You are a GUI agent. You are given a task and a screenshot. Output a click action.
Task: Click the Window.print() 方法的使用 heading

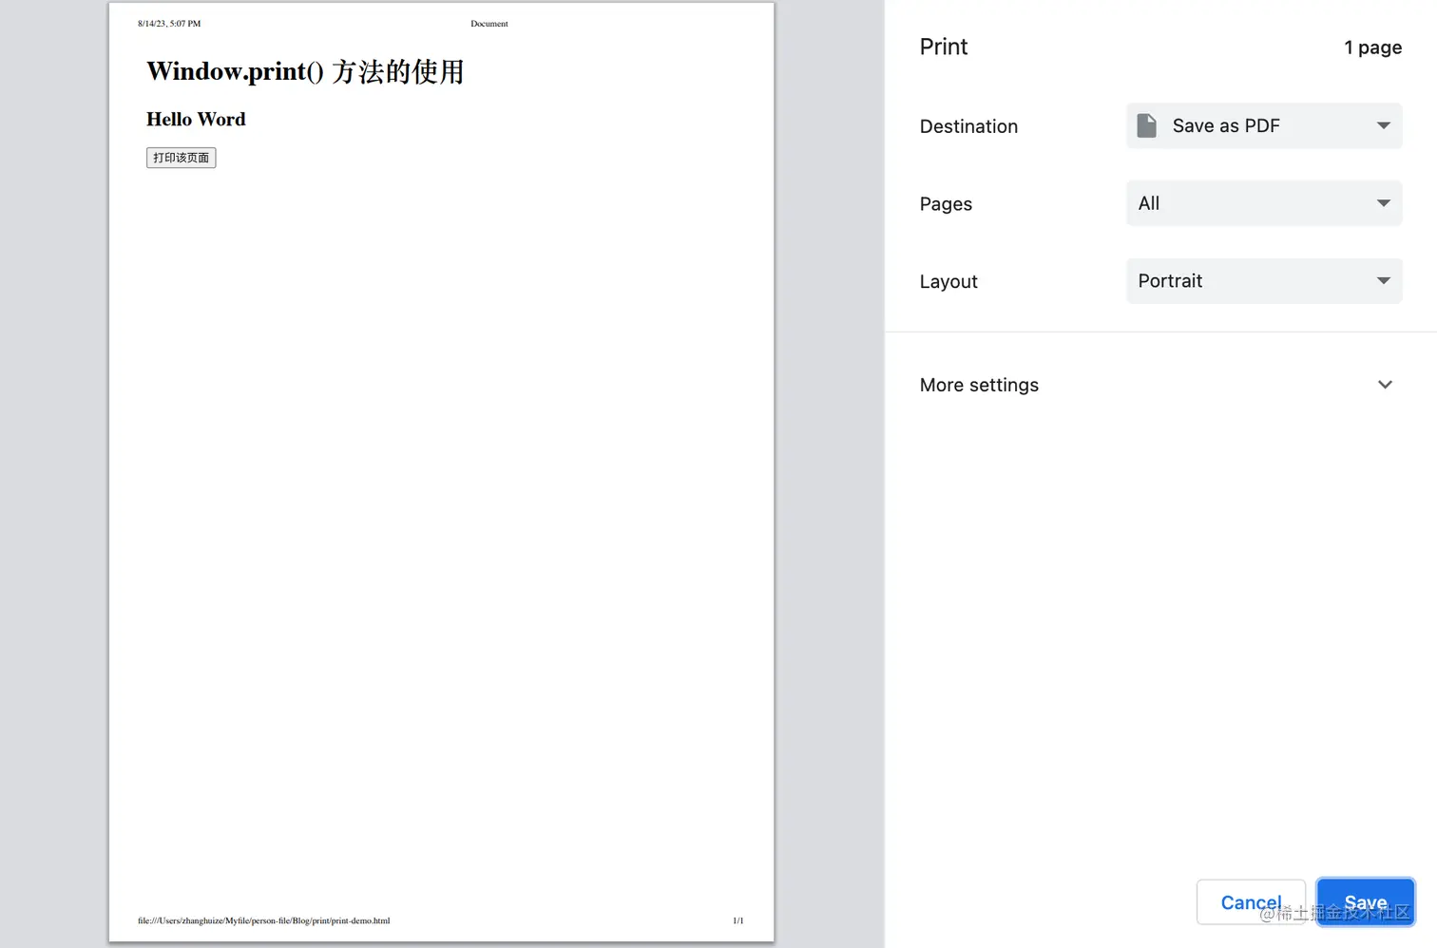click(x=305, y=71)
